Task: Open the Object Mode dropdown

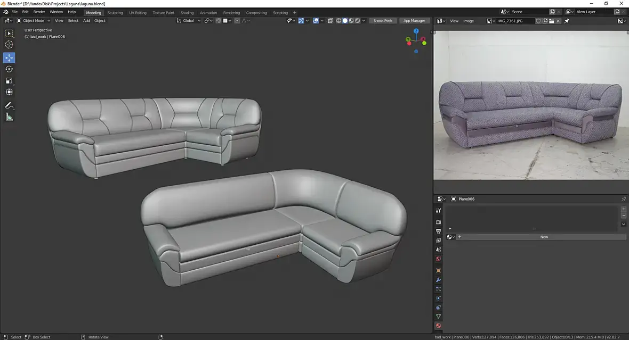Action: point(34,21)
